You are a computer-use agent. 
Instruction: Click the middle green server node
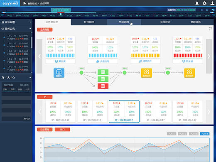click(x=103, y=79)
